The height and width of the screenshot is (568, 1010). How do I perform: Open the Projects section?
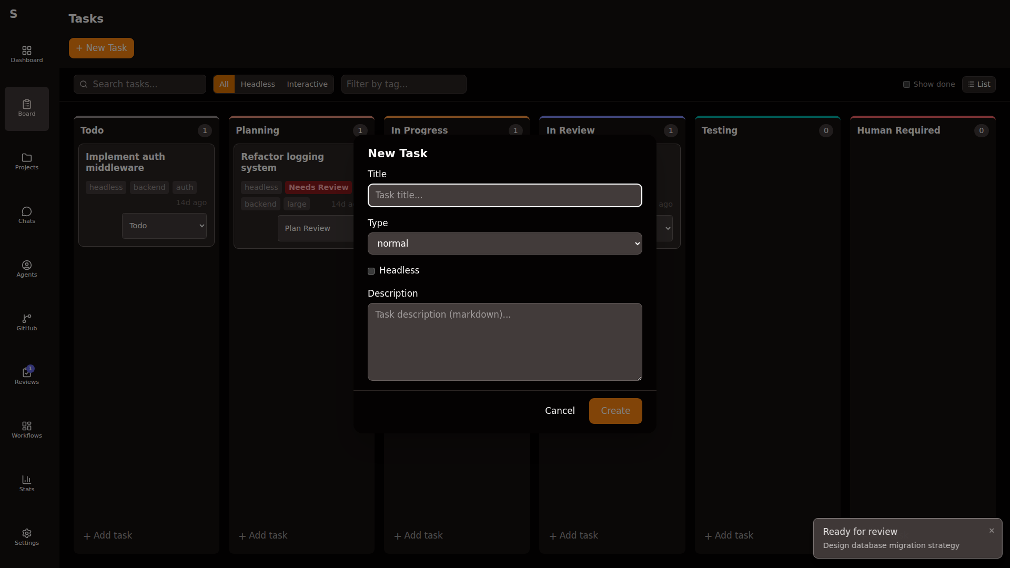tap(26, 161)
